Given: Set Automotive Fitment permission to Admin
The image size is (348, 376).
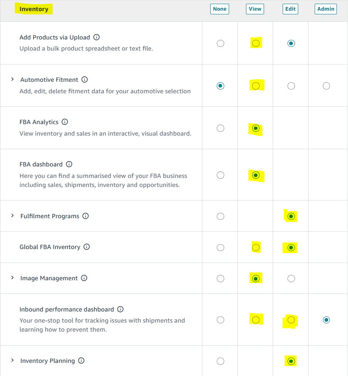Looking at the screenshot, I should [x=326, y=86].
